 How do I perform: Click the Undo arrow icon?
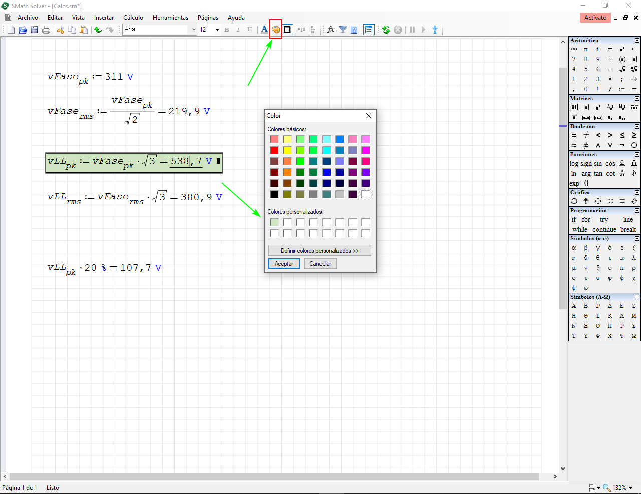pos(98,30)
